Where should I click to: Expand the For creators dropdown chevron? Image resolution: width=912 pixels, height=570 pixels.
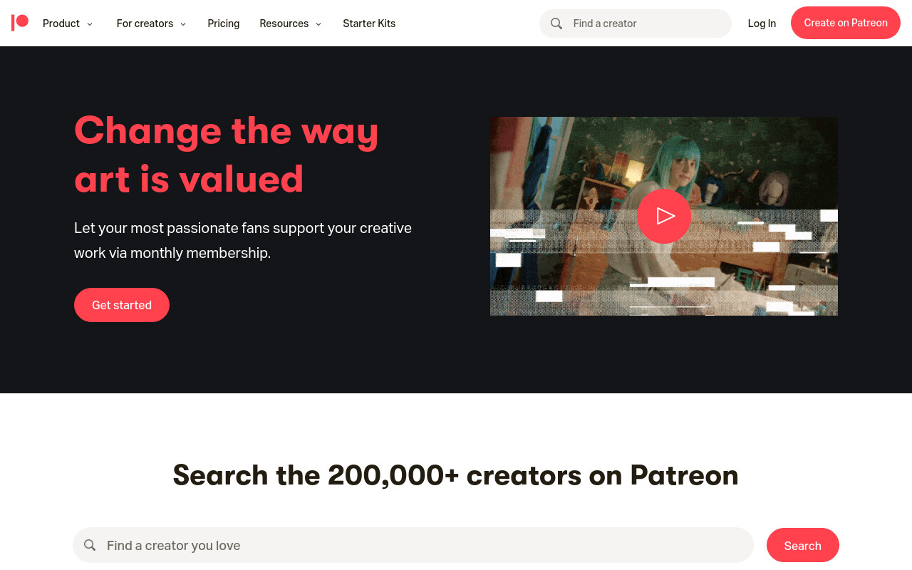[x=183, y=24]
